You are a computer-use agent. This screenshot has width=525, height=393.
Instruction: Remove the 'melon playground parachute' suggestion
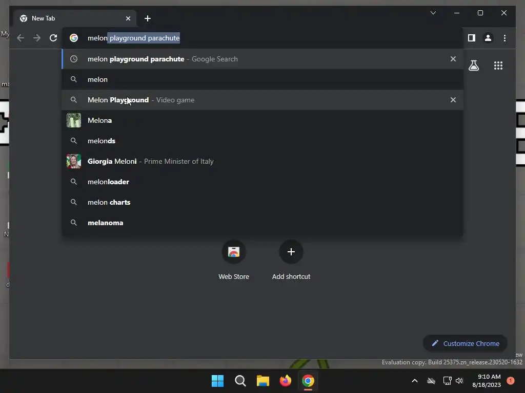[453, 59]
